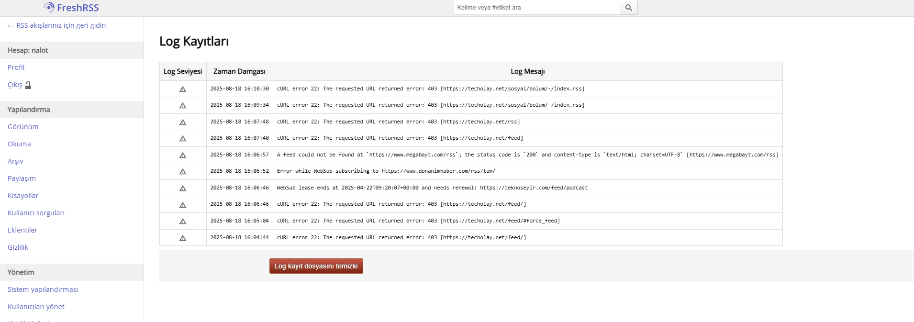Click the 'Zaman Damgası' column header

[x=239, y=71]
